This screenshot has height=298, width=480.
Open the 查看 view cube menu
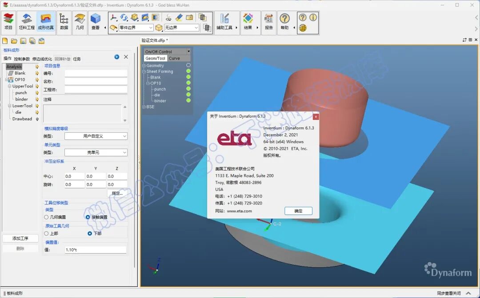click(x=96, y=22)
